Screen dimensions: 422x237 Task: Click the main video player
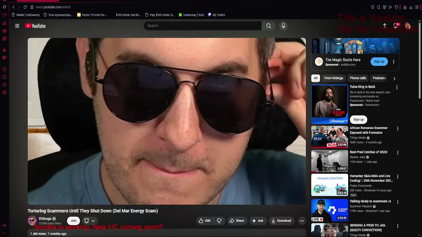click(167, 121)
